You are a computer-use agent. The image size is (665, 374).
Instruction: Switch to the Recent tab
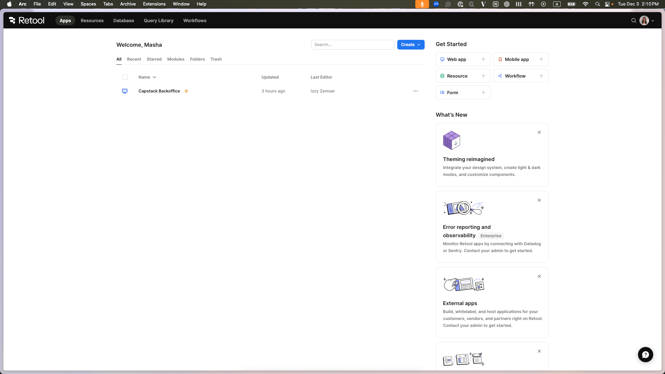[x=134, y=59]
